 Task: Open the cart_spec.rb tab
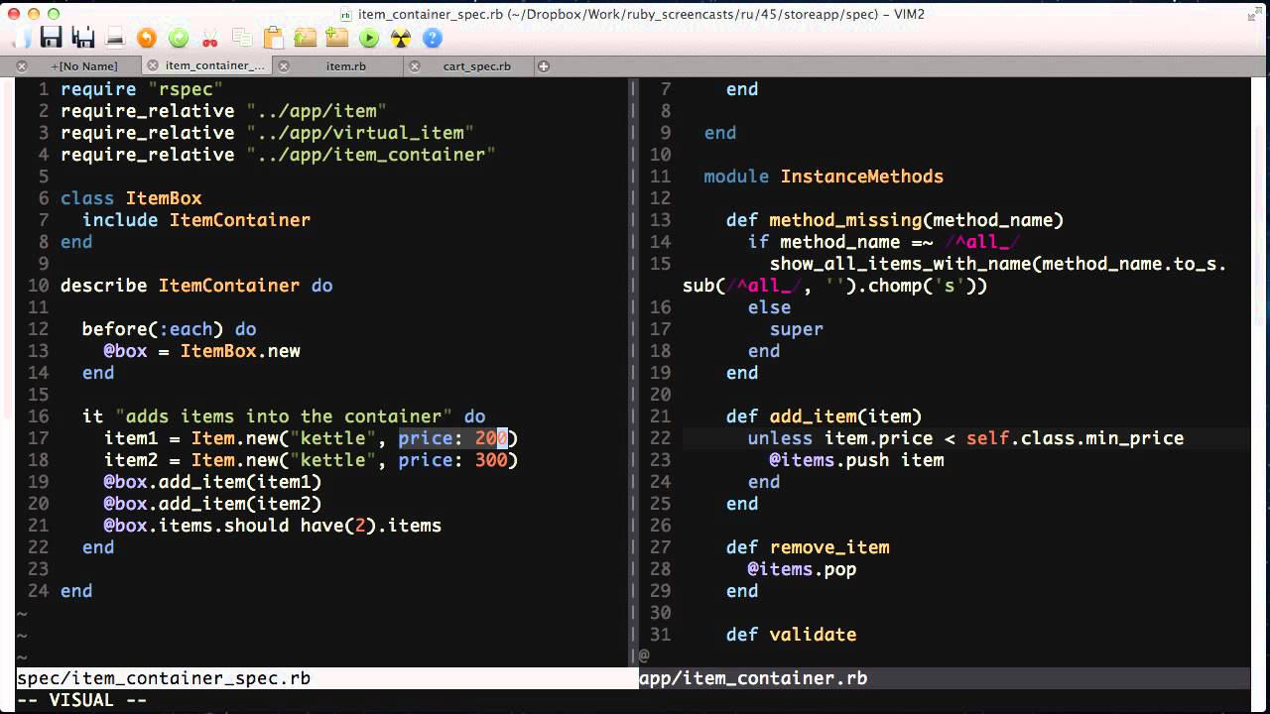(477, 66)
